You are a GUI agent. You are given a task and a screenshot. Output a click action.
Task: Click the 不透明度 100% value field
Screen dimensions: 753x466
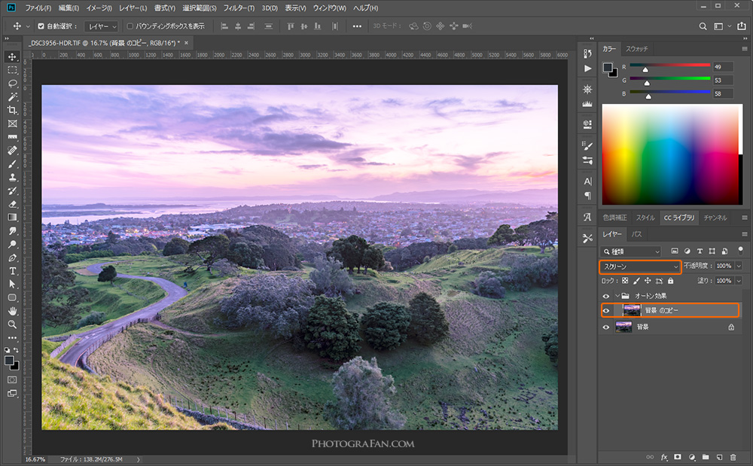click(x=724, y=266)
